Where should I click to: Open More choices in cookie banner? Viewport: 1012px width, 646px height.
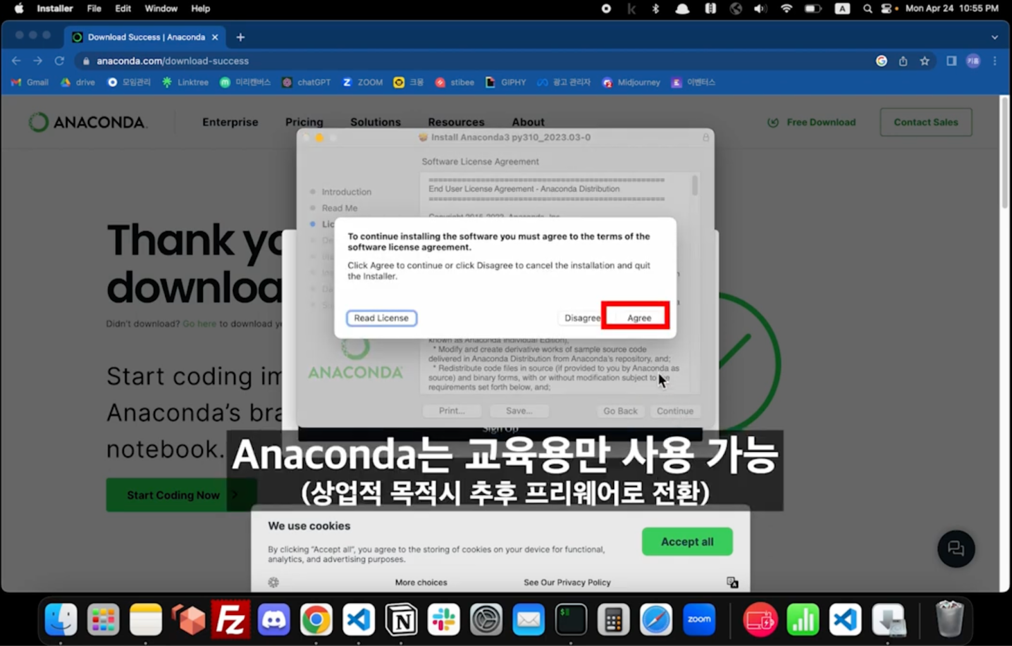421,582
